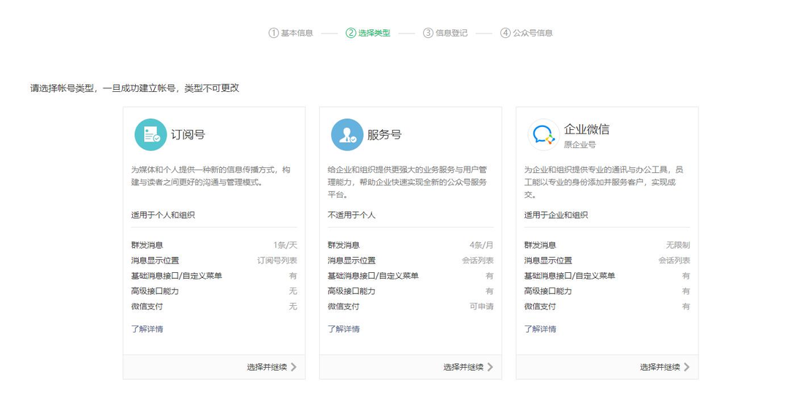Click 群发消息 label in 订阅号 card
This screenshot has width=789, height=405.
147,245
